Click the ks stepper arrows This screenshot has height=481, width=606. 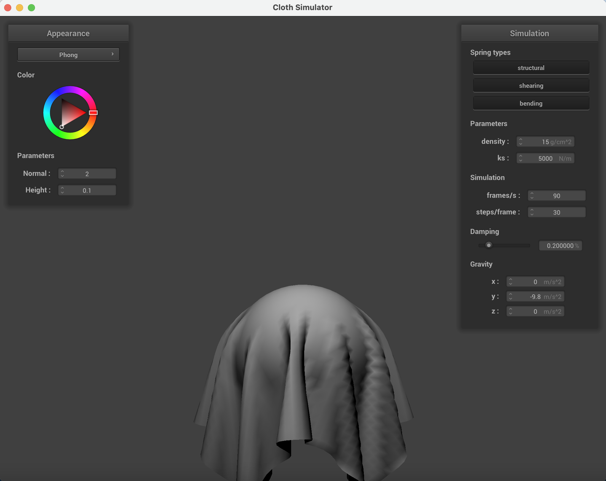[x=521, y=158]
